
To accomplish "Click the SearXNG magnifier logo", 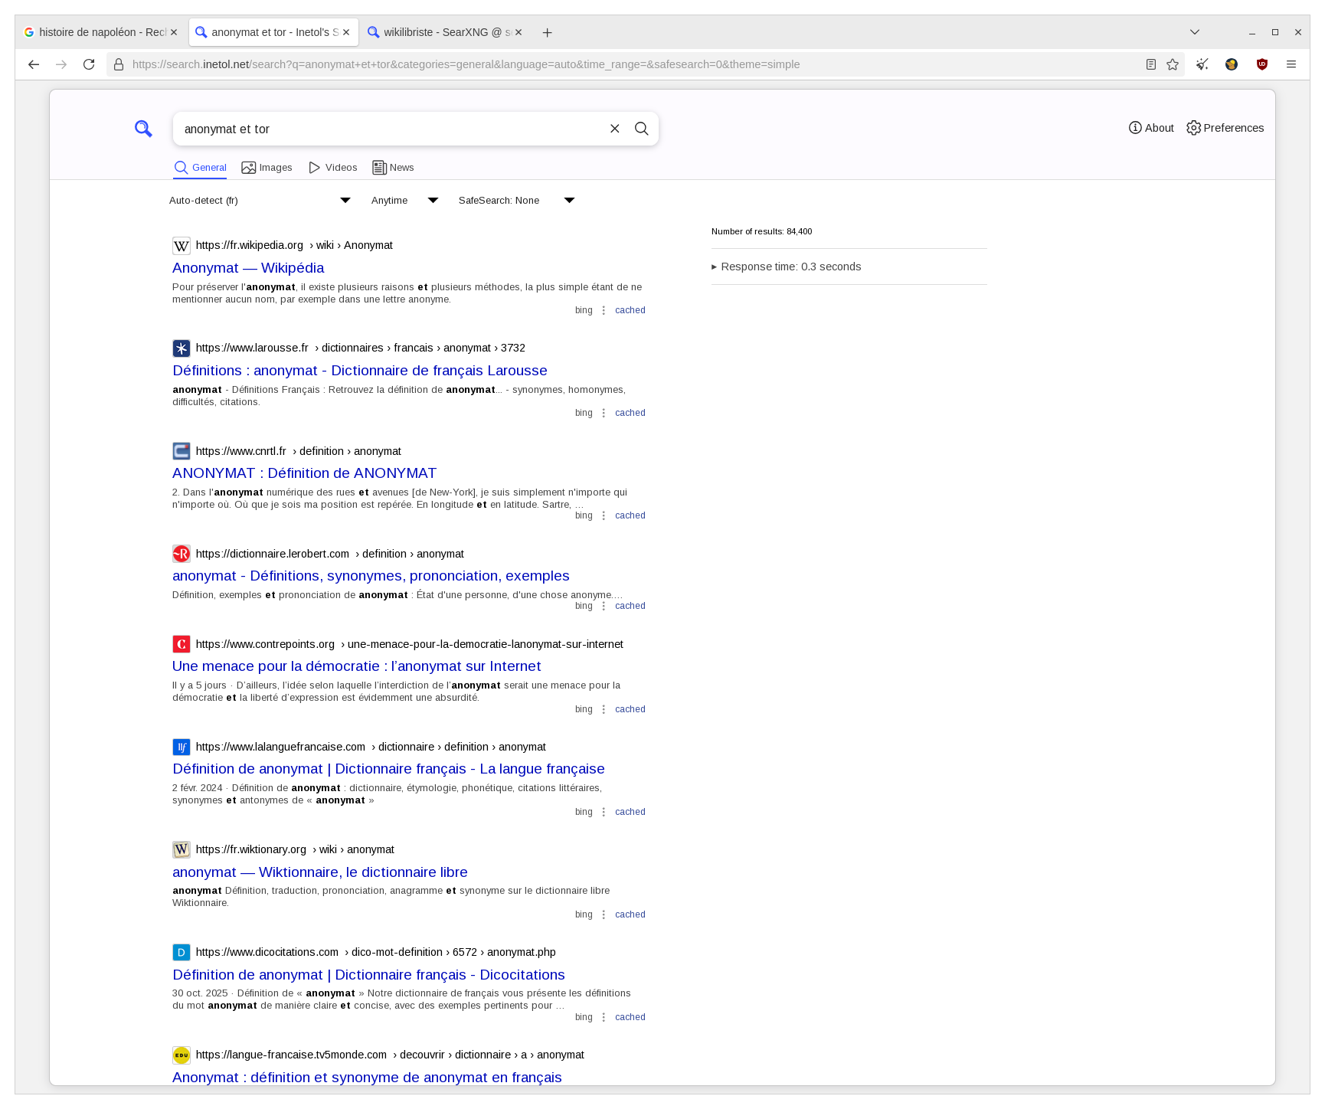I will point(143,128).
